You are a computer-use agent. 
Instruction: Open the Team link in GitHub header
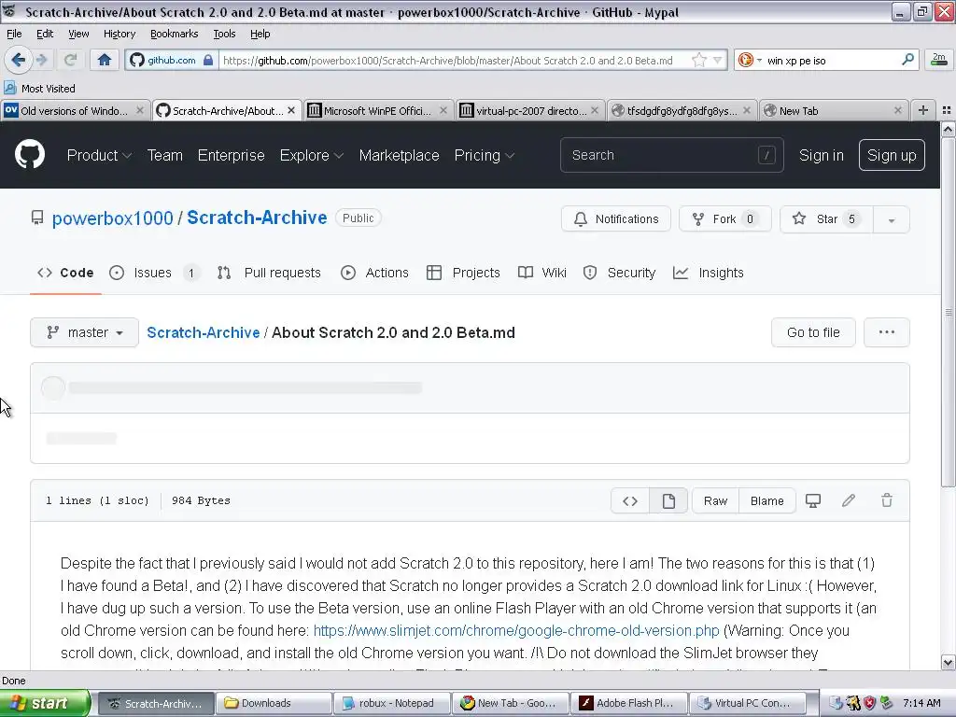[164, 155]
